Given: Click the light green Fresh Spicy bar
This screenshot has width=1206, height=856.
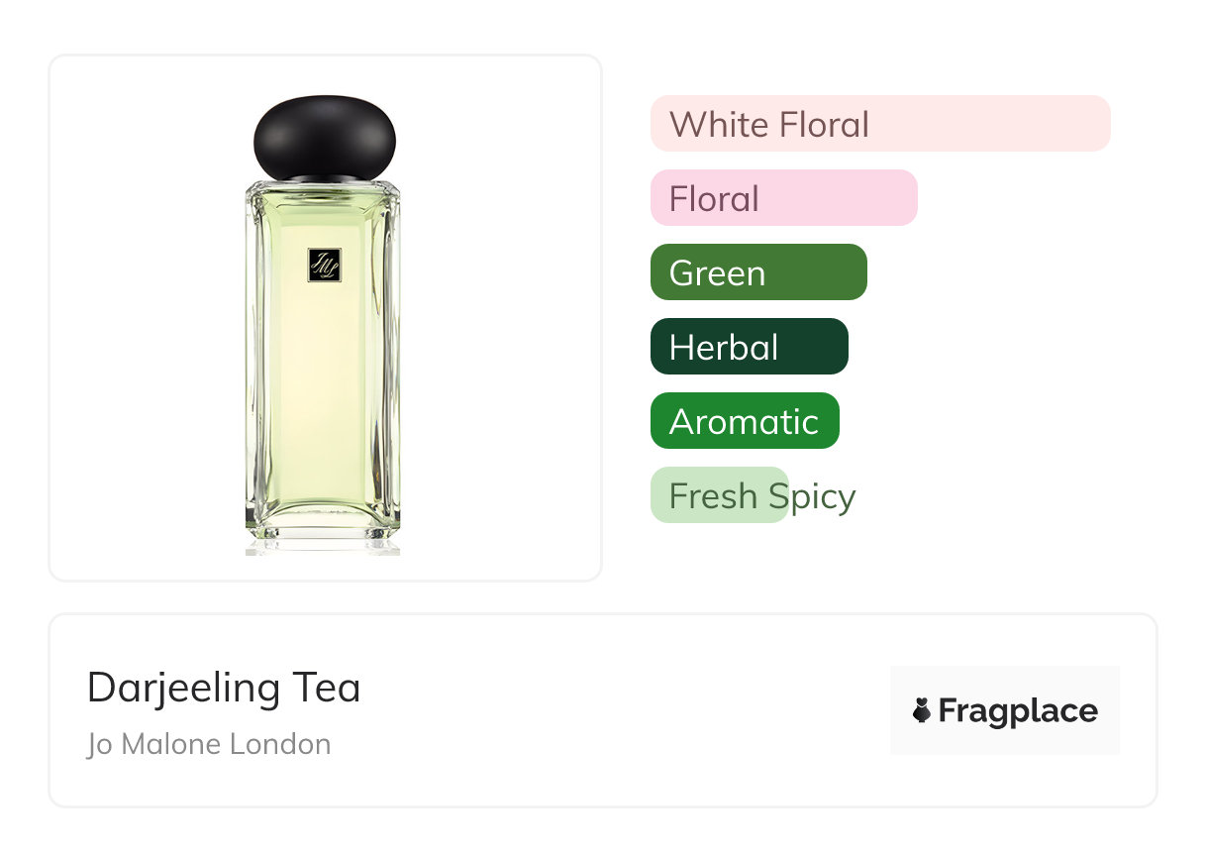Looking at the screenshot, I should 716,495.
